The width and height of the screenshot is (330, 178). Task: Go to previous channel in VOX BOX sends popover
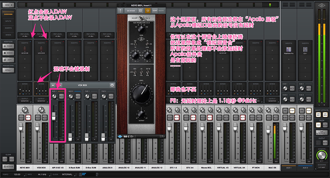coord(53,85)
